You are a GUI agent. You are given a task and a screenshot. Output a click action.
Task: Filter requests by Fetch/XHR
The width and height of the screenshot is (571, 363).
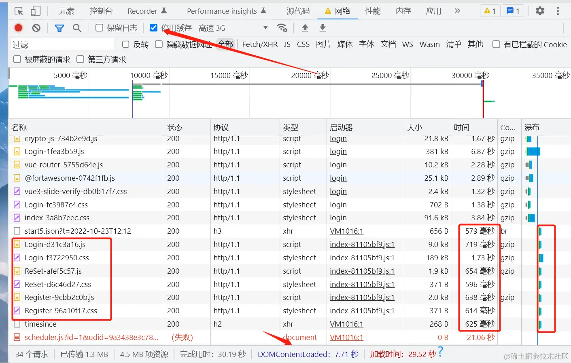pyautogui.click(x=260, y=44)
